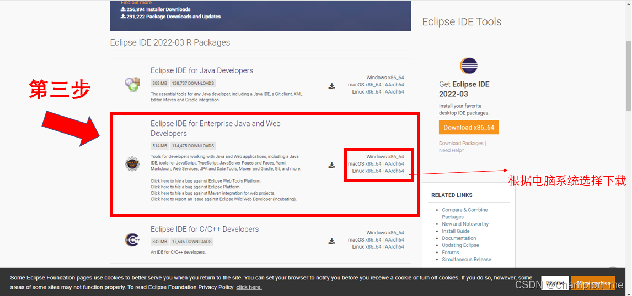Click the Enterprise Java and Web Developers package icon
The image size is (632, 296).
tap(132, 164)
